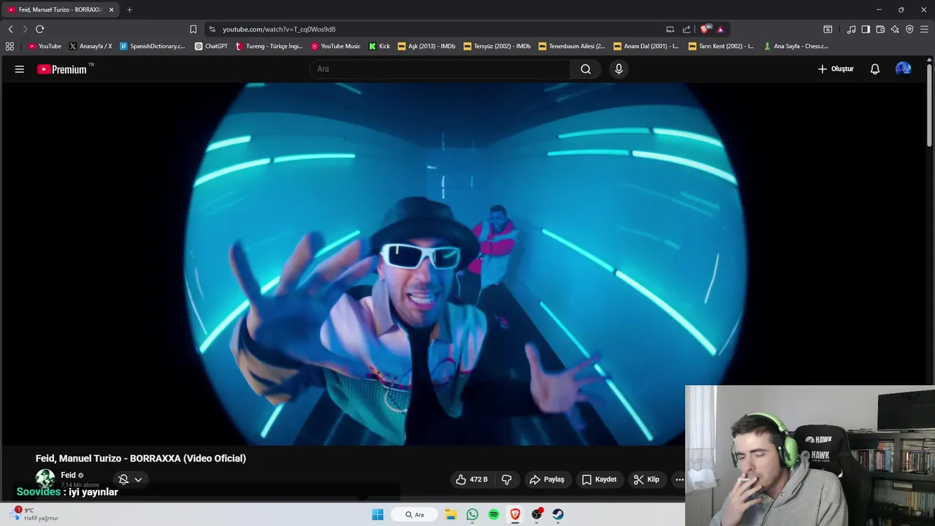
Task: Open Feid channel name link
Action: tap(68, 475)
